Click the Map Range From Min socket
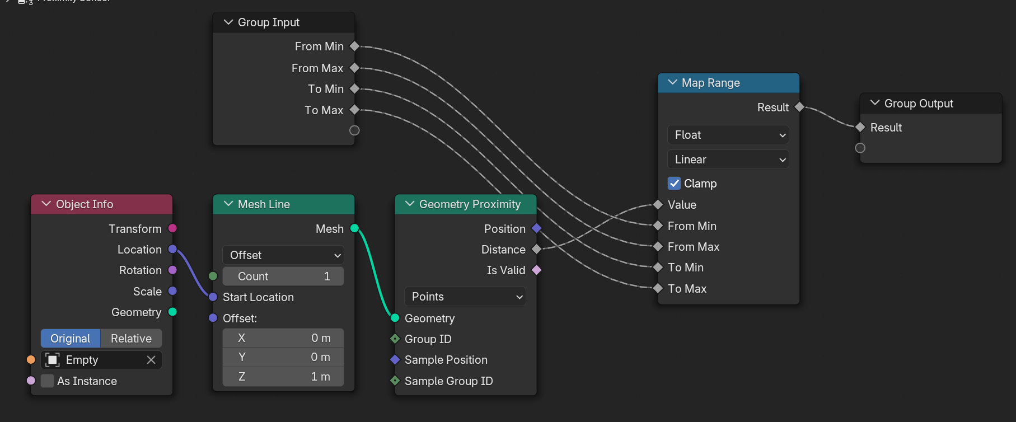Image resolution: width=1016 pixels, height=422 pixels. [658, 226]
